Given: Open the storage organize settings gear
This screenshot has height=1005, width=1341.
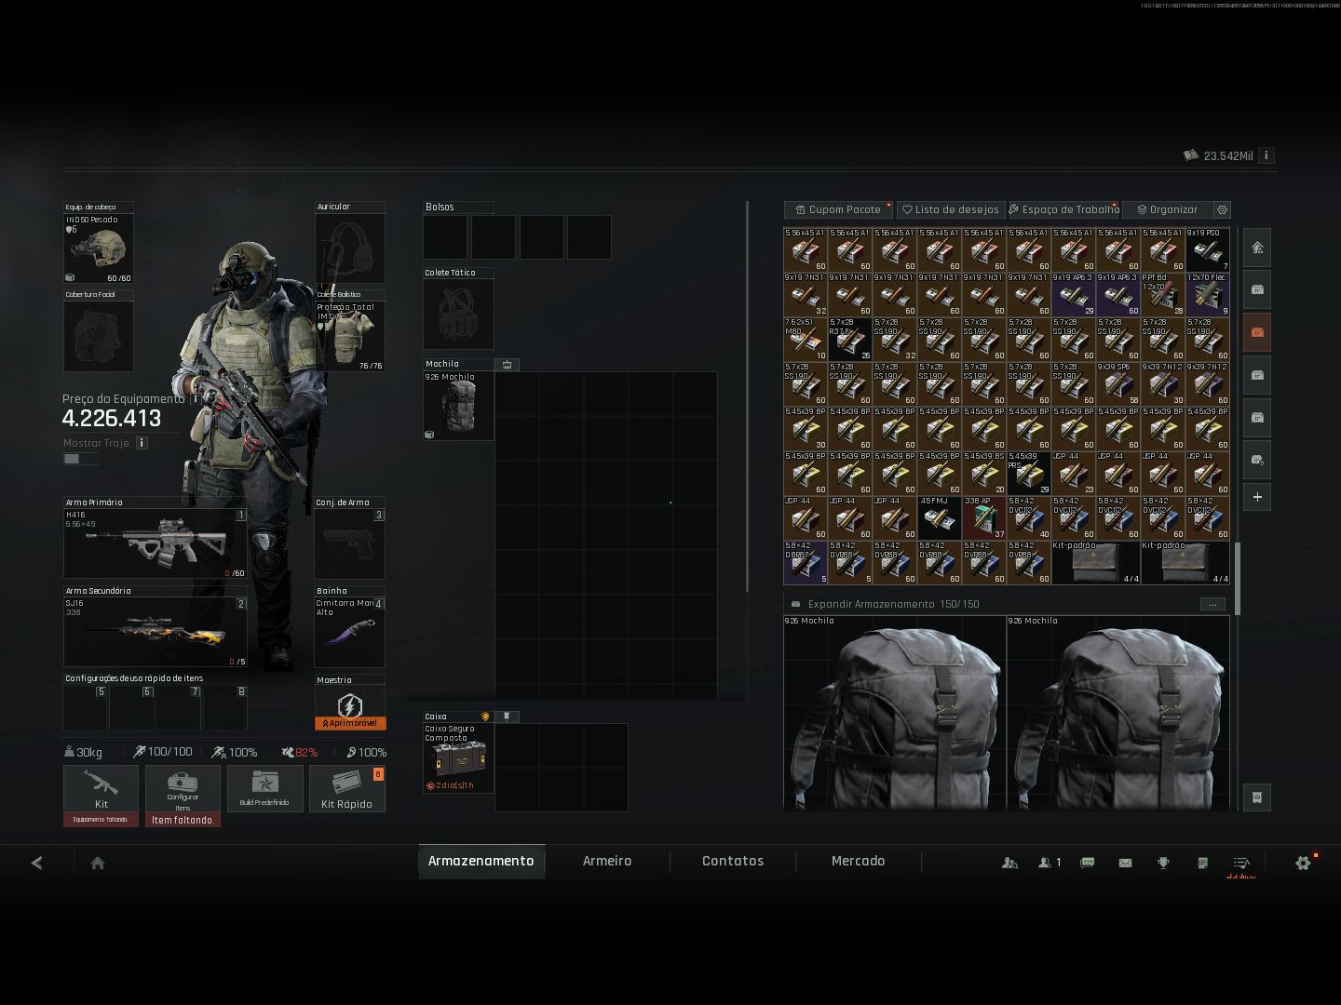Looking at the screenshot, I should point(1223,209).
